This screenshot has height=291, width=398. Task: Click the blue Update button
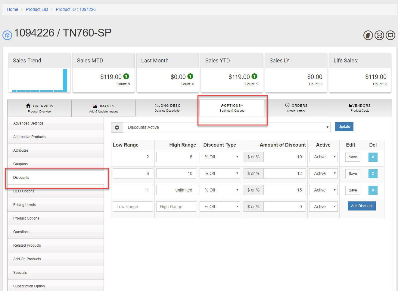pyautogui.click(x=344, y=127)
